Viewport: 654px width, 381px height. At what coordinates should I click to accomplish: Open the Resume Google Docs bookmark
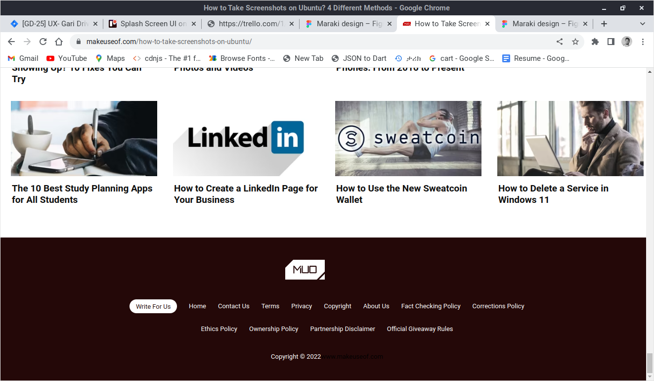point(536,58)
